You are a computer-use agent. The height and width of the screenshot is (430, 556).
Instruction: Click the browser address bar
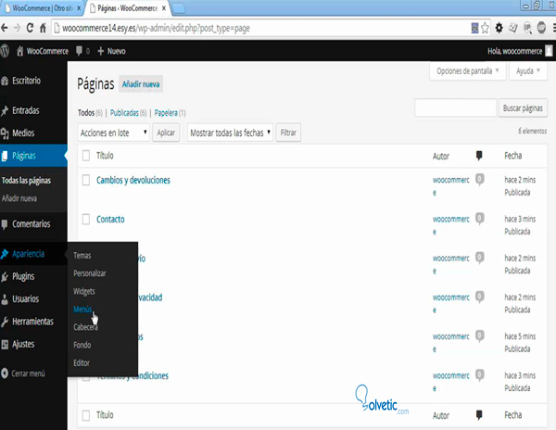(260, 28)
